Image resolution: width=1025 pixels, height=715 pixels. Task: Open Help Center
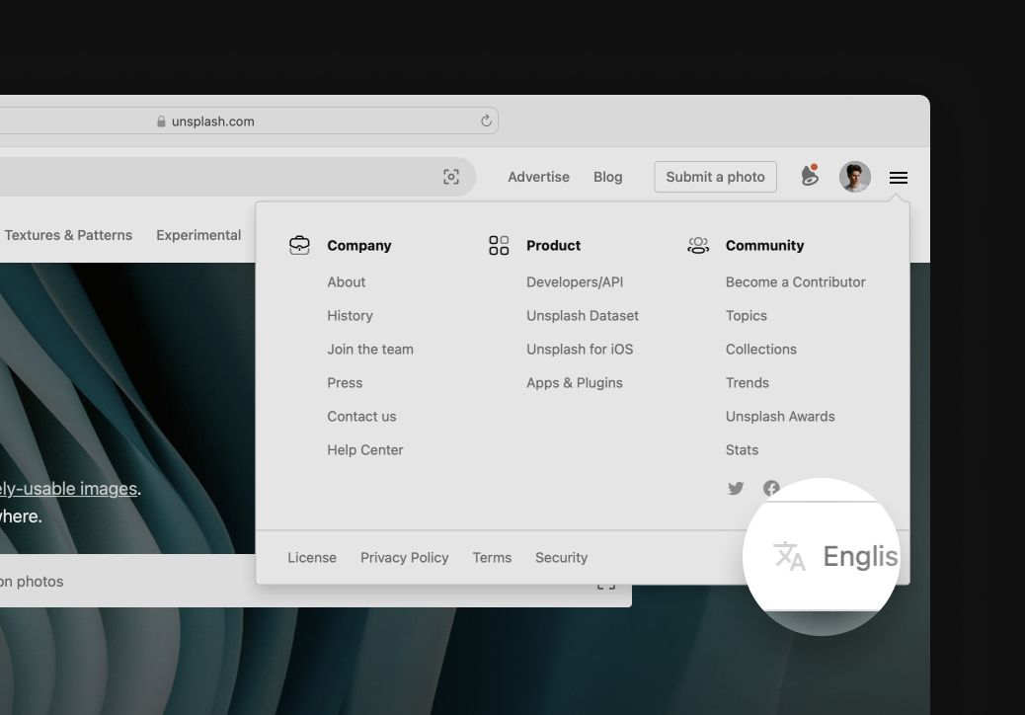(364, 450)
